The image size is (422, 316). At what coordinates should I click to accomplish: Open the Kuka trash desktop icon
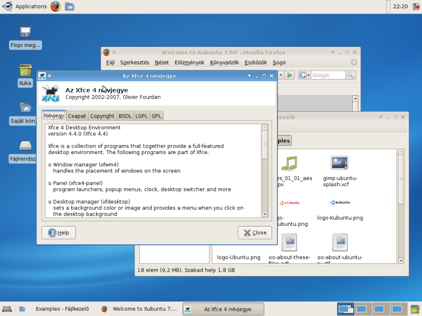pos(25,71)
